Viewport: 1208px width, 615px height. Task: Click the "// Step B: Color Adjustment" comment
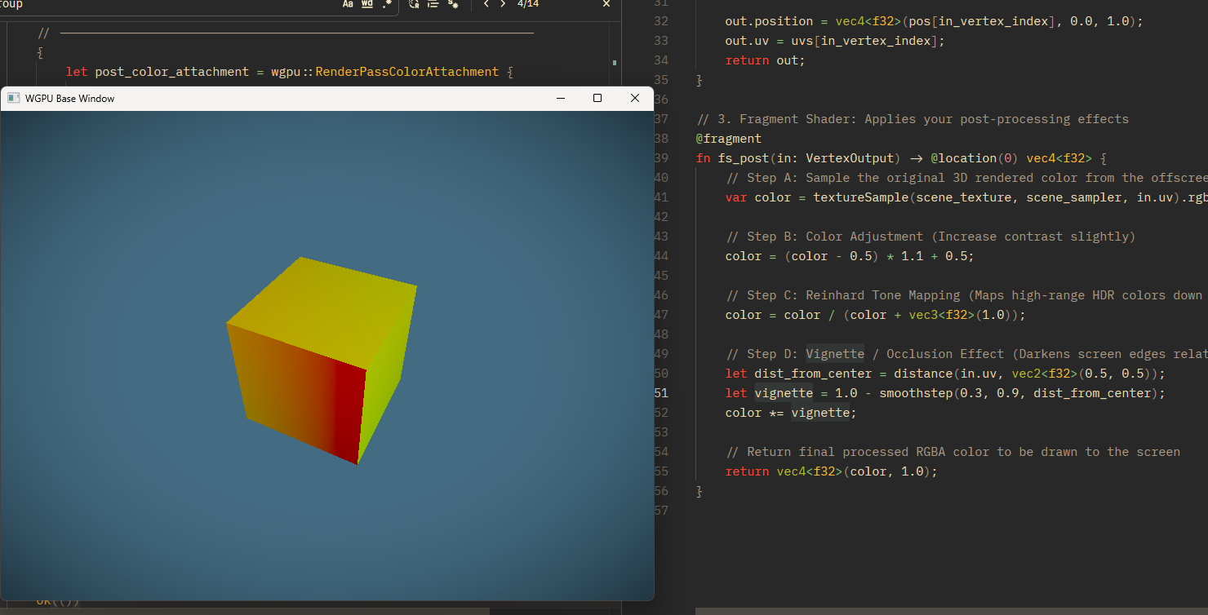930,237
